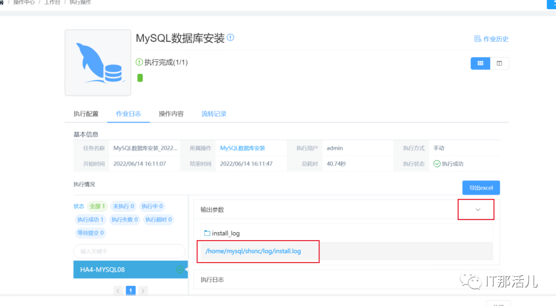556x306 pixels.
Task: Switch to grid view layout button
Action: (480, 63)
